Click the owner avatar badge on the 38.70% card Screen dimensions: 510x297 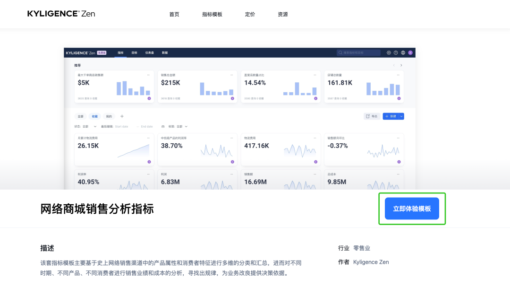click(232, 162)
